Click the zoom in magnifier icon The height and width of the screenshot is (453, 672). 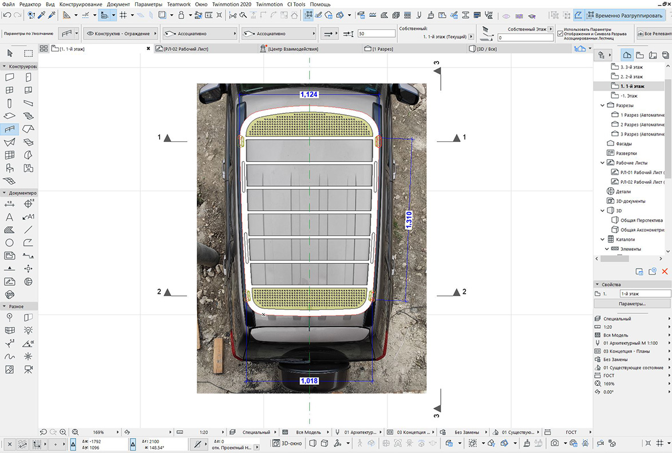pyautogui.click(x=63, y=432)
